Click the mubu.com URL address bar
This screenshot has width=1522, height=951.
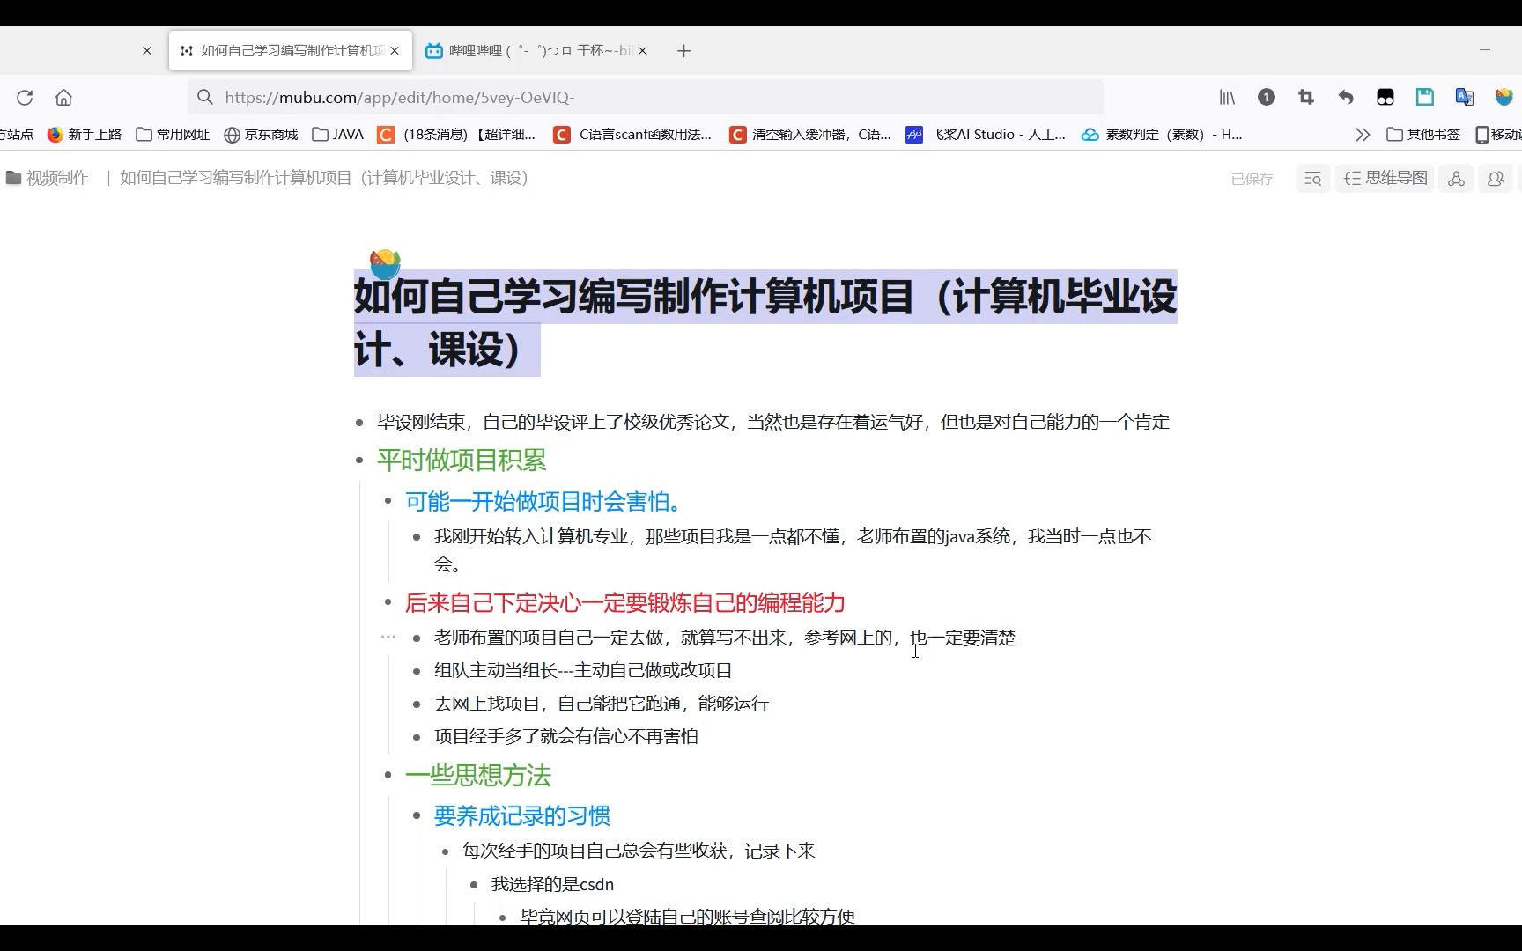pos(645,98)
